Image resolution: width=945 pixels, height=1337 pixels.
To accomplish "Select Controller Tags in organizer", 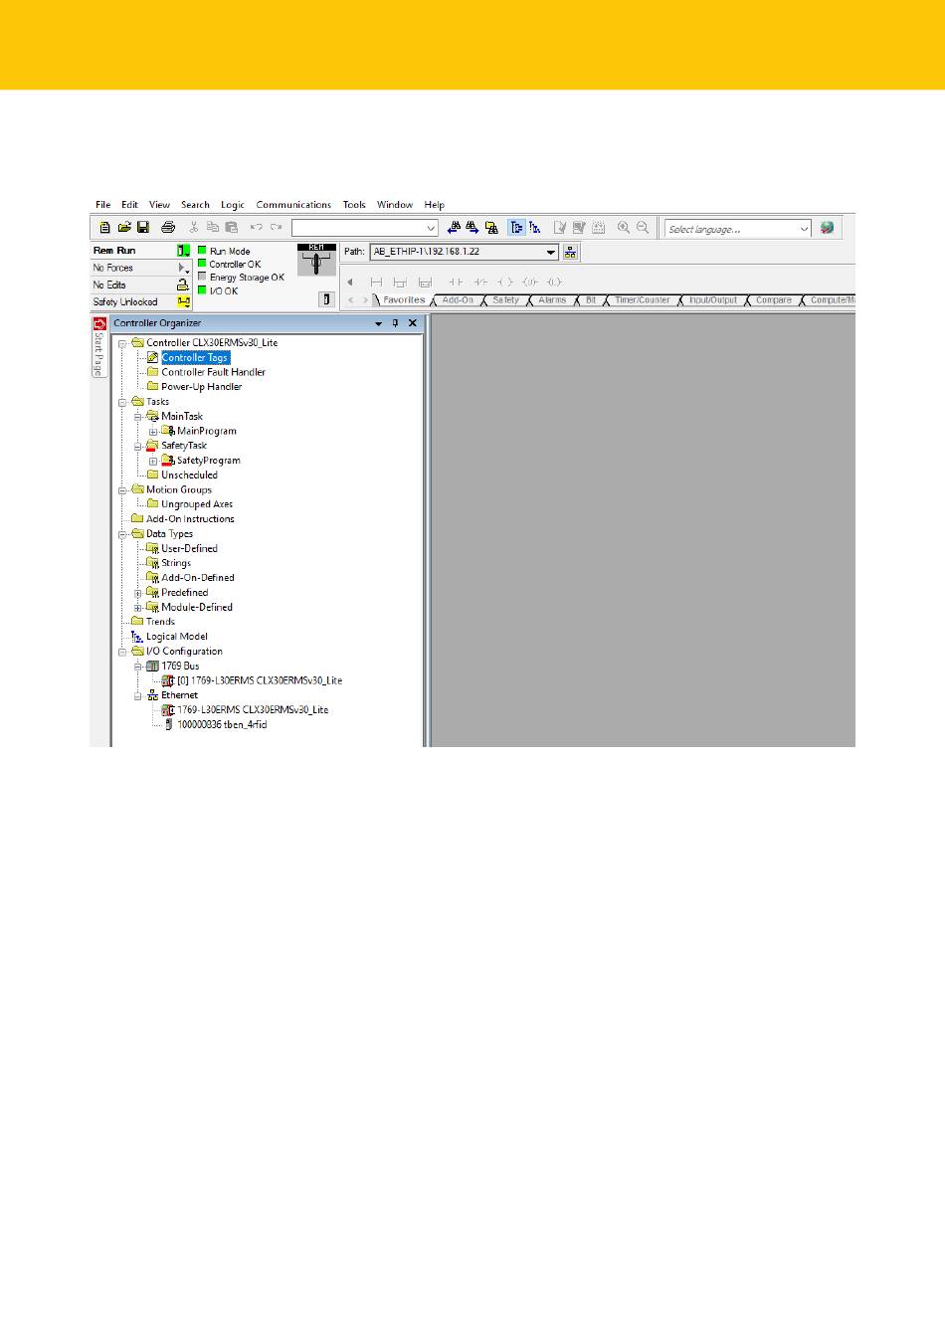I will point(195,357).
